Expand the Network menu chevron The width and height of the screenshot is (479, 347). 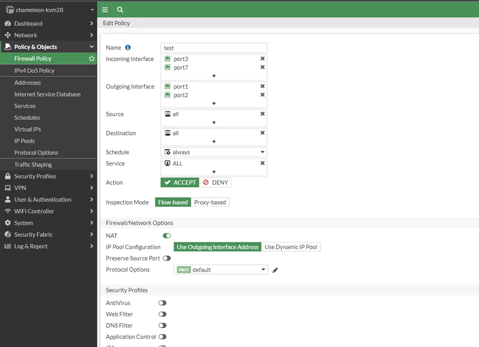pos(91,35)
